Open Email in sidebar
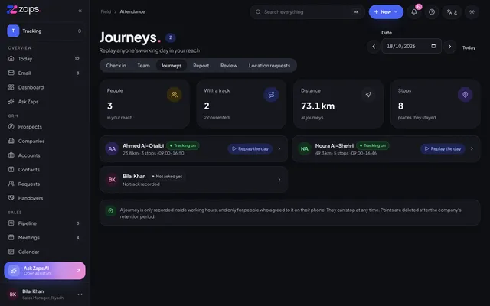Screen dimensions: 490x306 coord(44,73)
